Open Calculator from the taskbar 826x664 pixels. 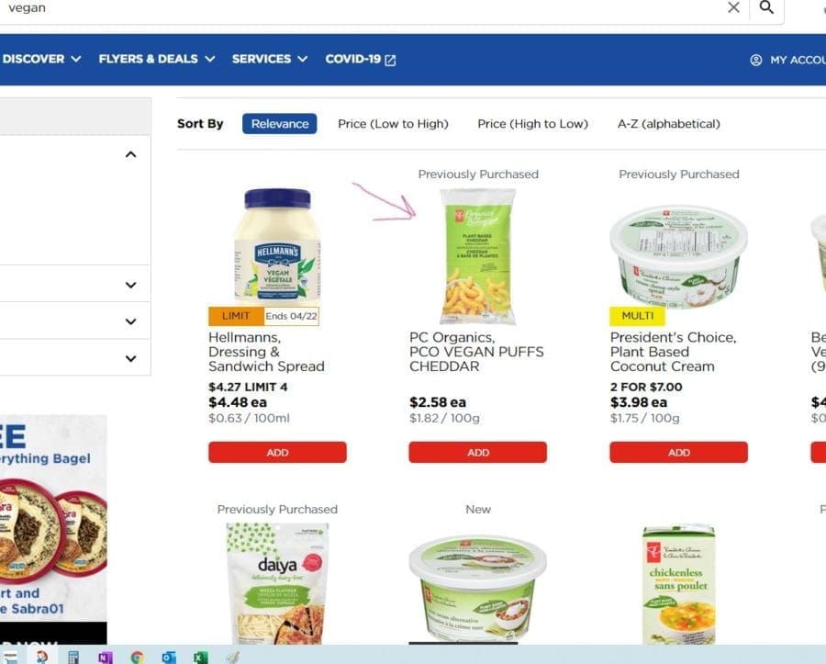[x=73, y=658]
